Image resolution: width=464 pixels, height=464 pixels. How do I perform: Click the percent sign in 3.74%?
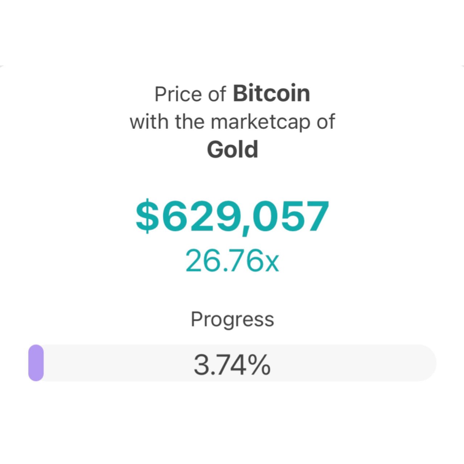point(260,365)
